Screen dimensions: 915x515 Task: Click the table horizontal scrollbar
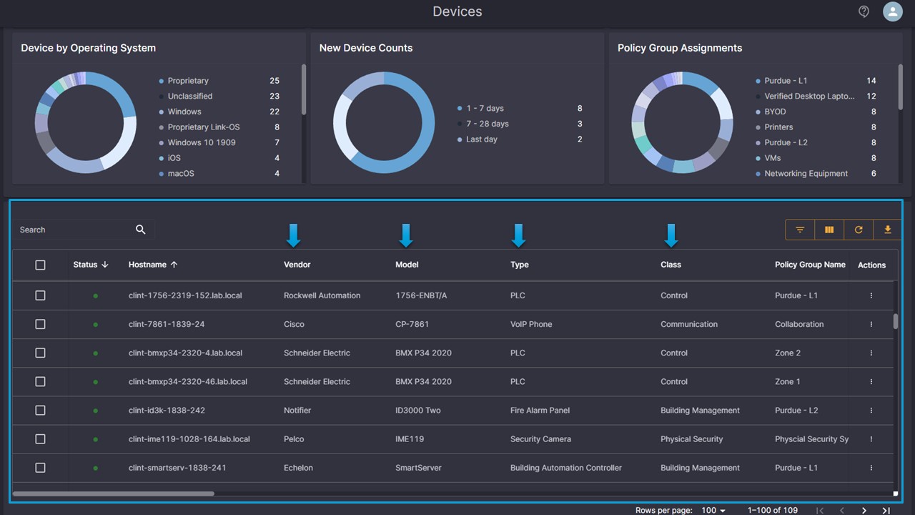click(114, 494)
